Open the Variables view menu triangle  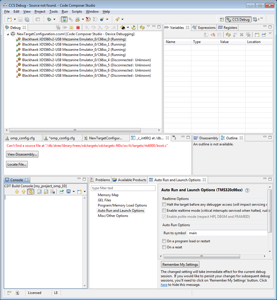[x=270, y=33]
